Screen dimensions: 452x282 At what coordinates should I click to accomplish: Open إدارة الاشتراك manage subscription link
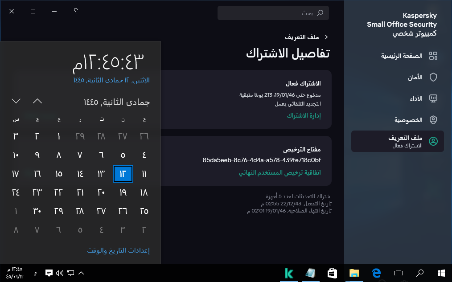coord(304,115)
